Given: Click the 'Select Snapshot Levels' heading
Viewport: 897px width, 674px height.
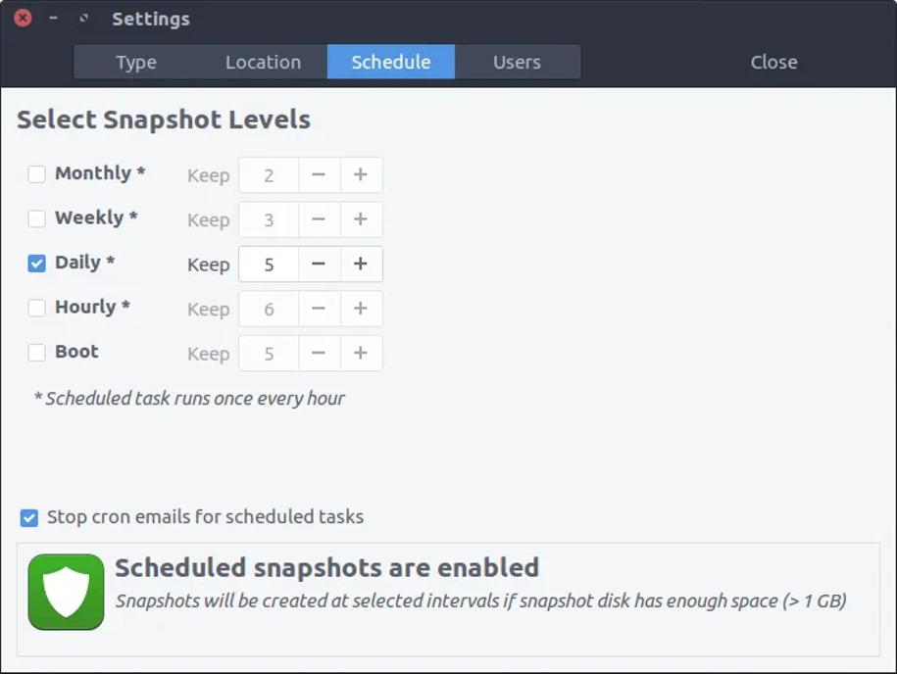Looking at the screenshot, I should point(164,120).
